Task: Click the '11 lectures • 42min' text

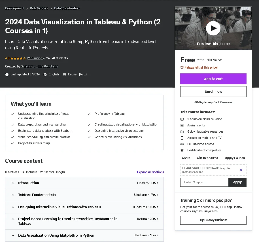Action: 145,207
